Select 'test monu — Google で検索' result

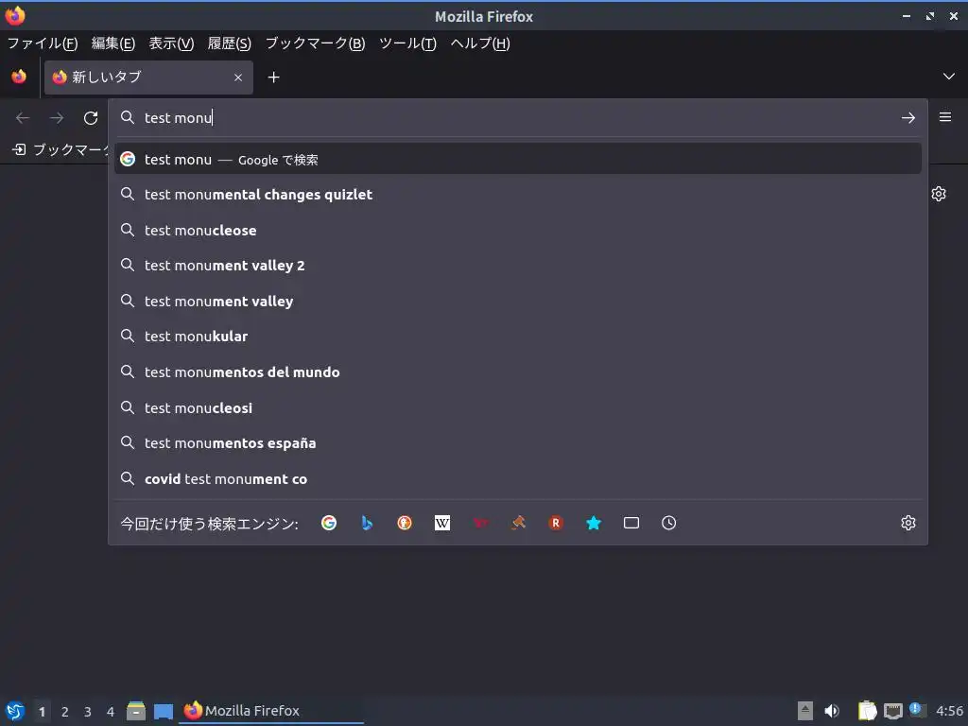pyautogui.click(x=518, y=159)
